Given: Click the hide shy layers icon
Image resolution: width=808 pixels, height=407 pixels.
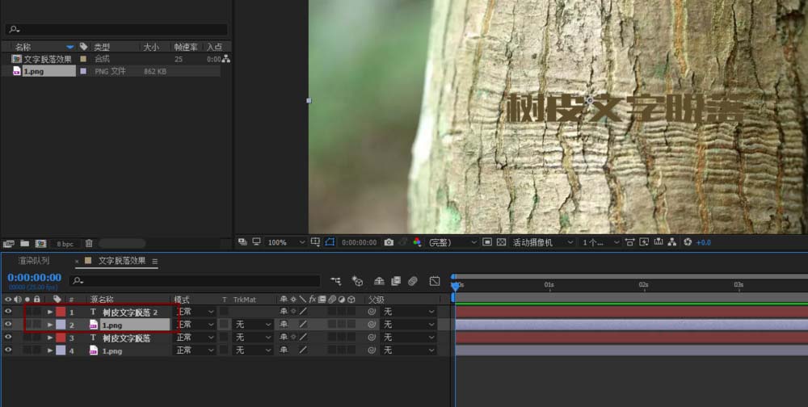Looking at the screenshot, I should (379, 281).
